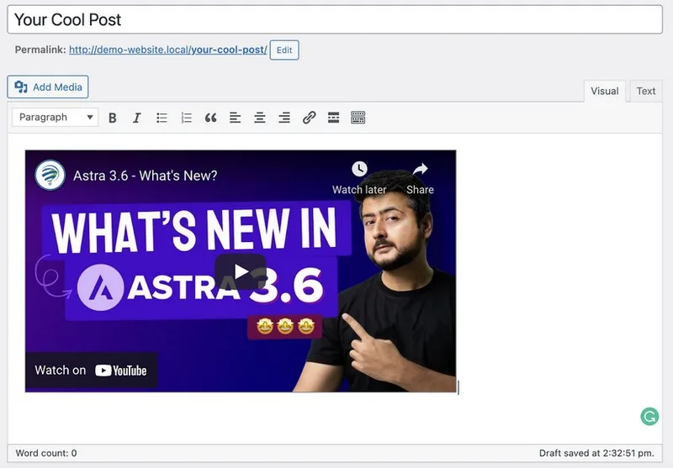
Task: Click the Watch later clock icon
Action: [359, 169]
